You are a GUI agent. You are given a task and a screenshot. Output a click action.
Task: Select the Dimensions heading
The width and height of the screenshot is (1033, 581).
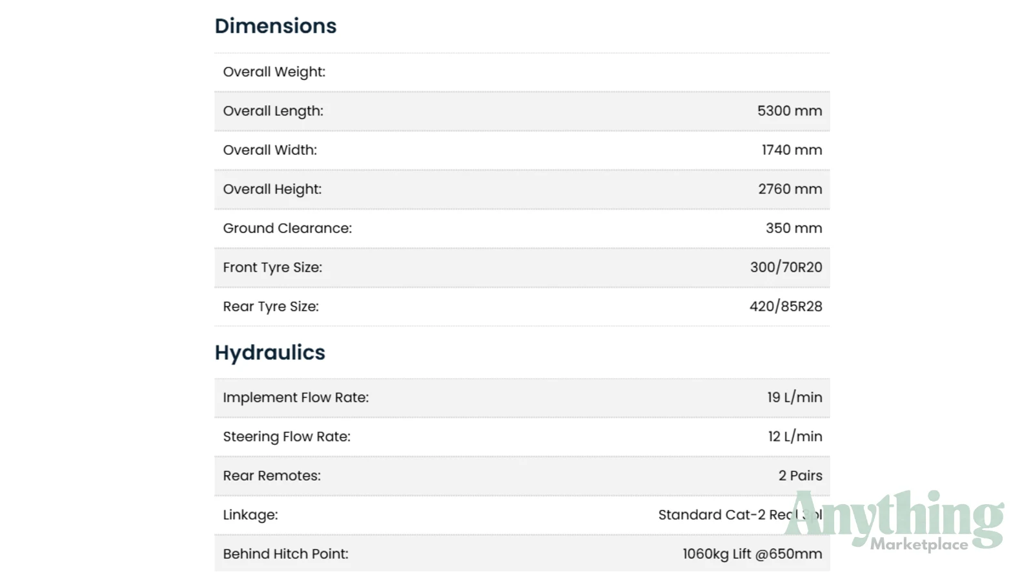[x=276, y=26]
